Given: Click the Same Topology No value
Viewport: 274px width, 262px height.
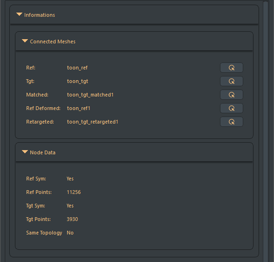Looking at the screenshot, I should 70,233.
